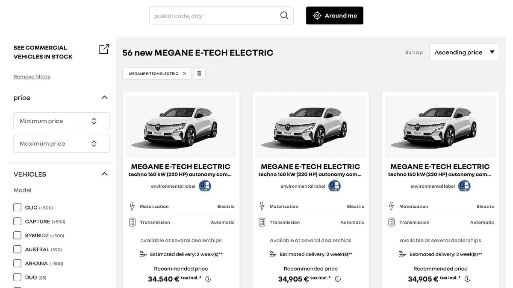Check the CLIO model checkbox
The image size is (513, 288).
coord(17,207)
